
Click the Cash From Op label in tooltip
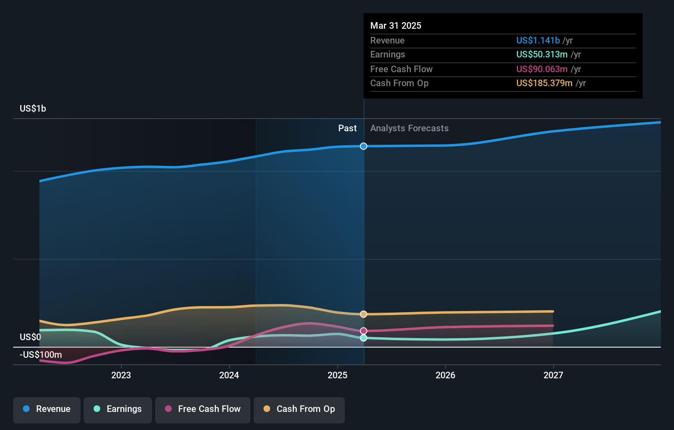click(x=399, y=83)
